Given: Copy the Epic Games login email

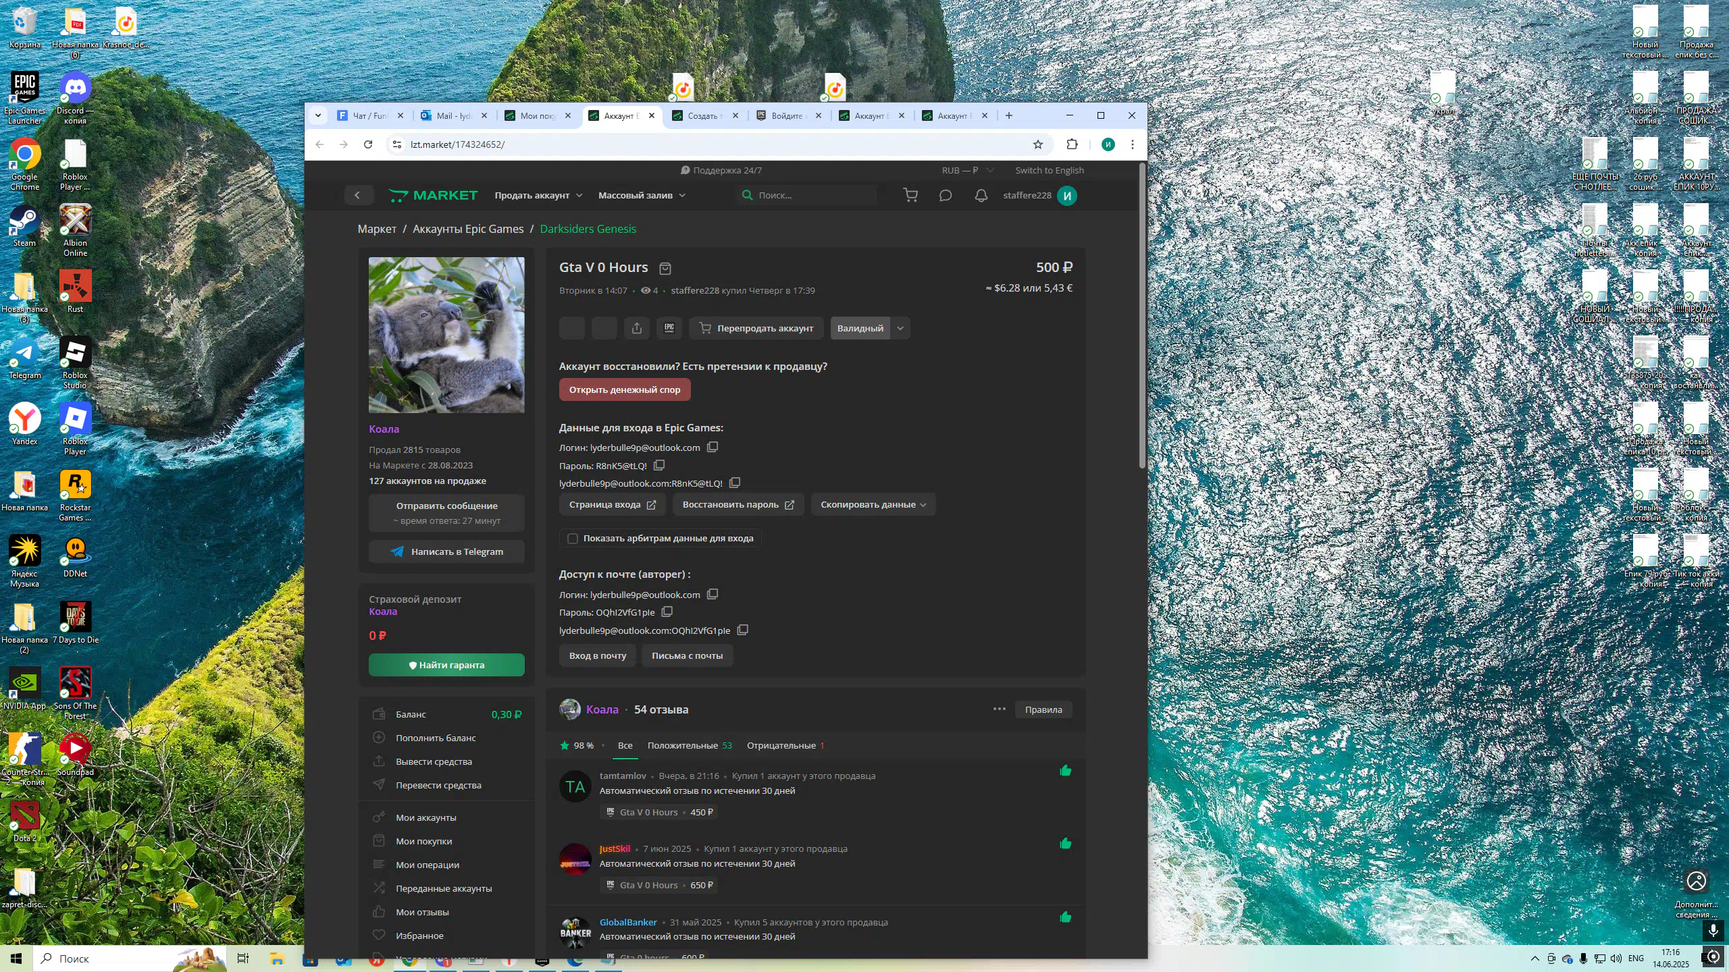Looking at the screenshot, I should [713, 448].
